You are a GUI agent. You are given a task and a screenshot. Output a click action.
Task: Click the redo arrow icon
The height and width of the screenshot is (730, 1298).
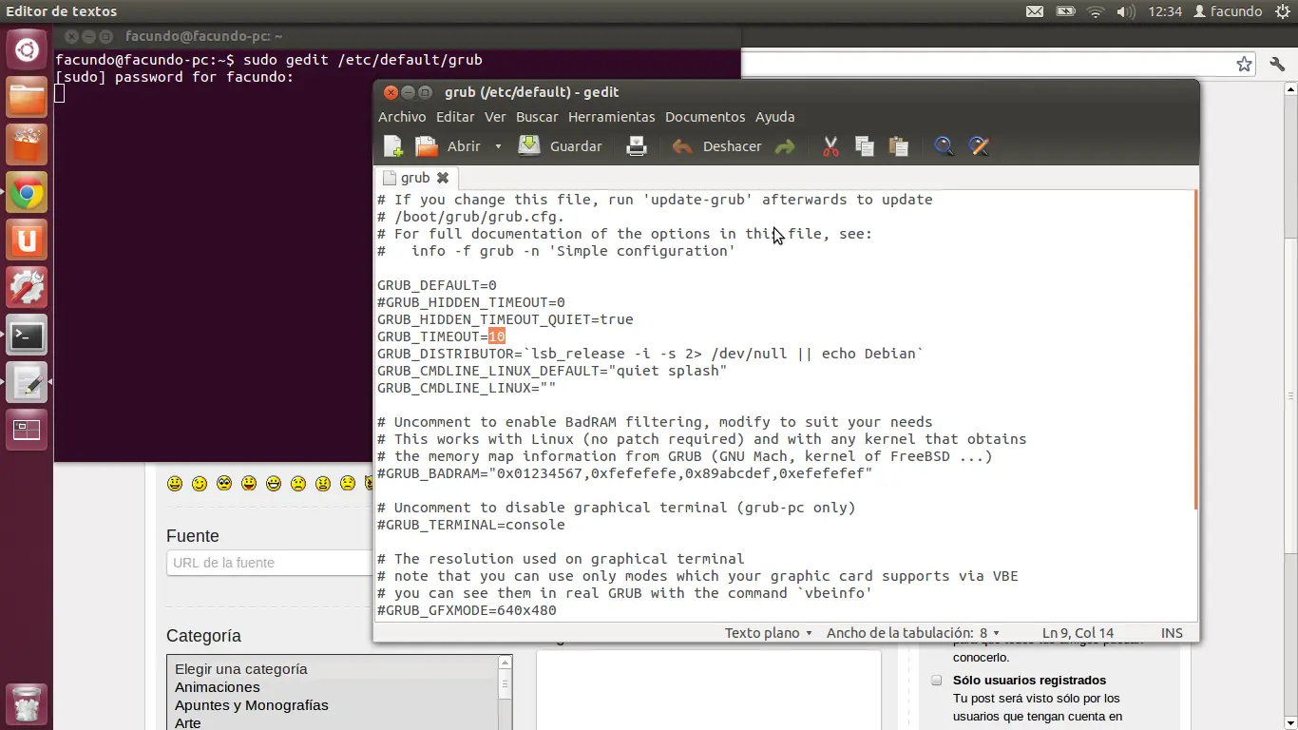(785, 146)
